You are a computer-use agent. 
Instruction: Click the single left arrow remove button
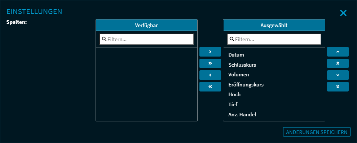pos(210,75)
